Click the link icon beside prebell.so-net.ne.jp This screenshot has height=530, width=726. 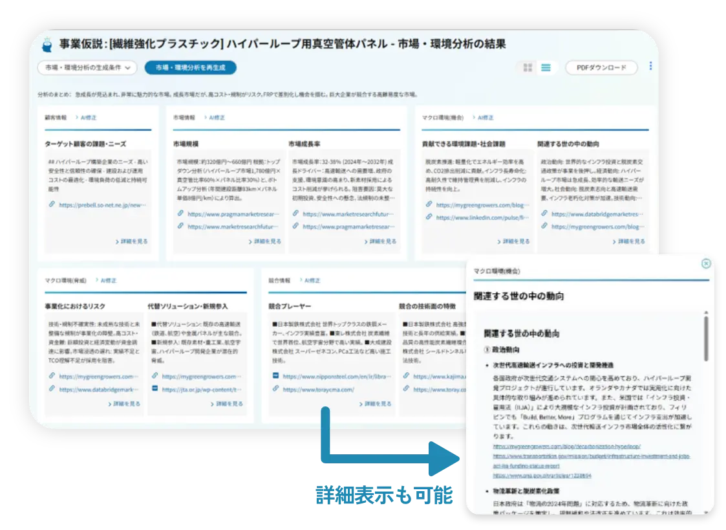point(52,204)
